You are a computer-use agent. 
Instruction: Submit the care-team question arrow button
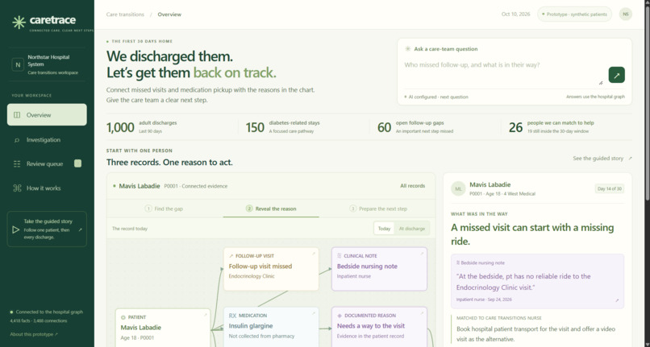coord(616,75)
